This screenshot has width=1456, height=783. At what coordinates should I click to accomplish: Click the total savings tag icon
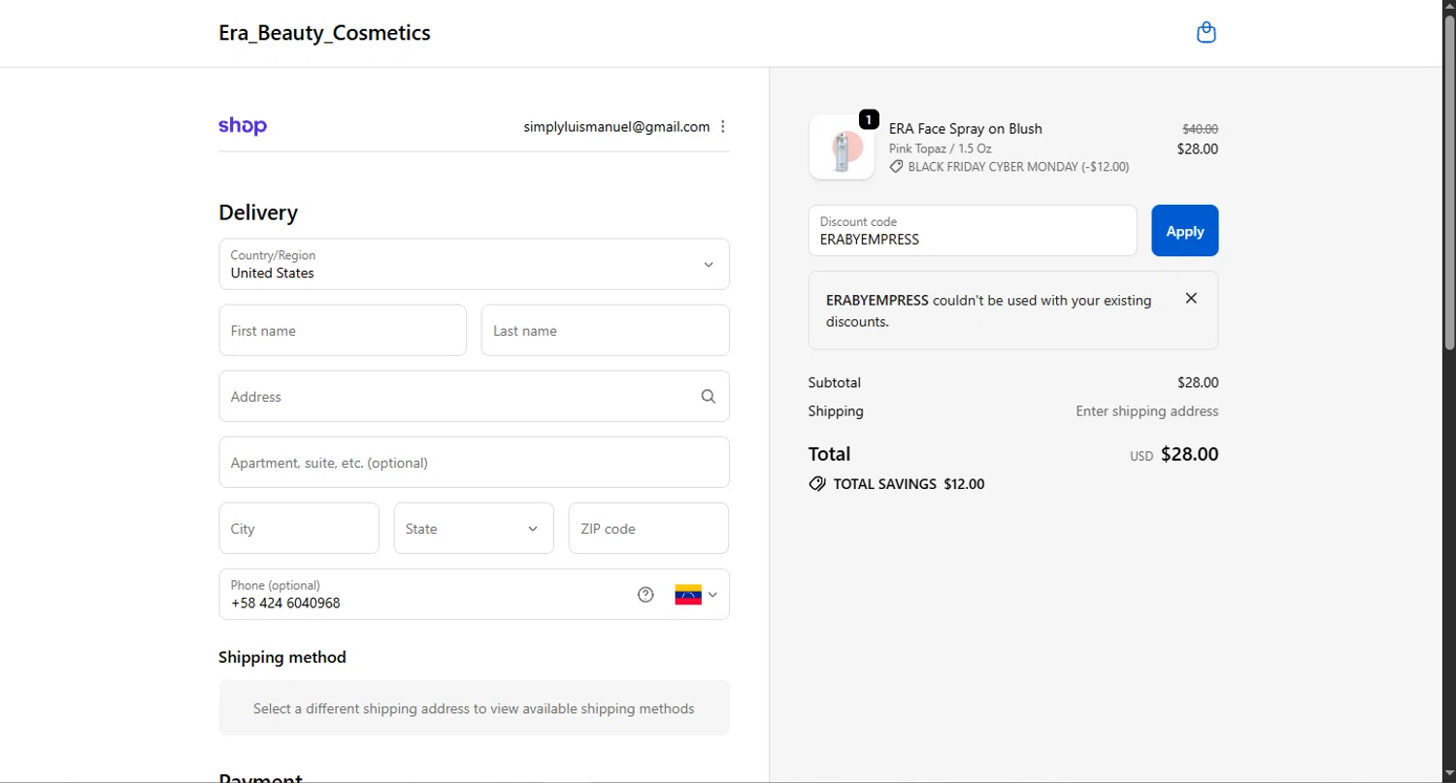click(817, 483)
